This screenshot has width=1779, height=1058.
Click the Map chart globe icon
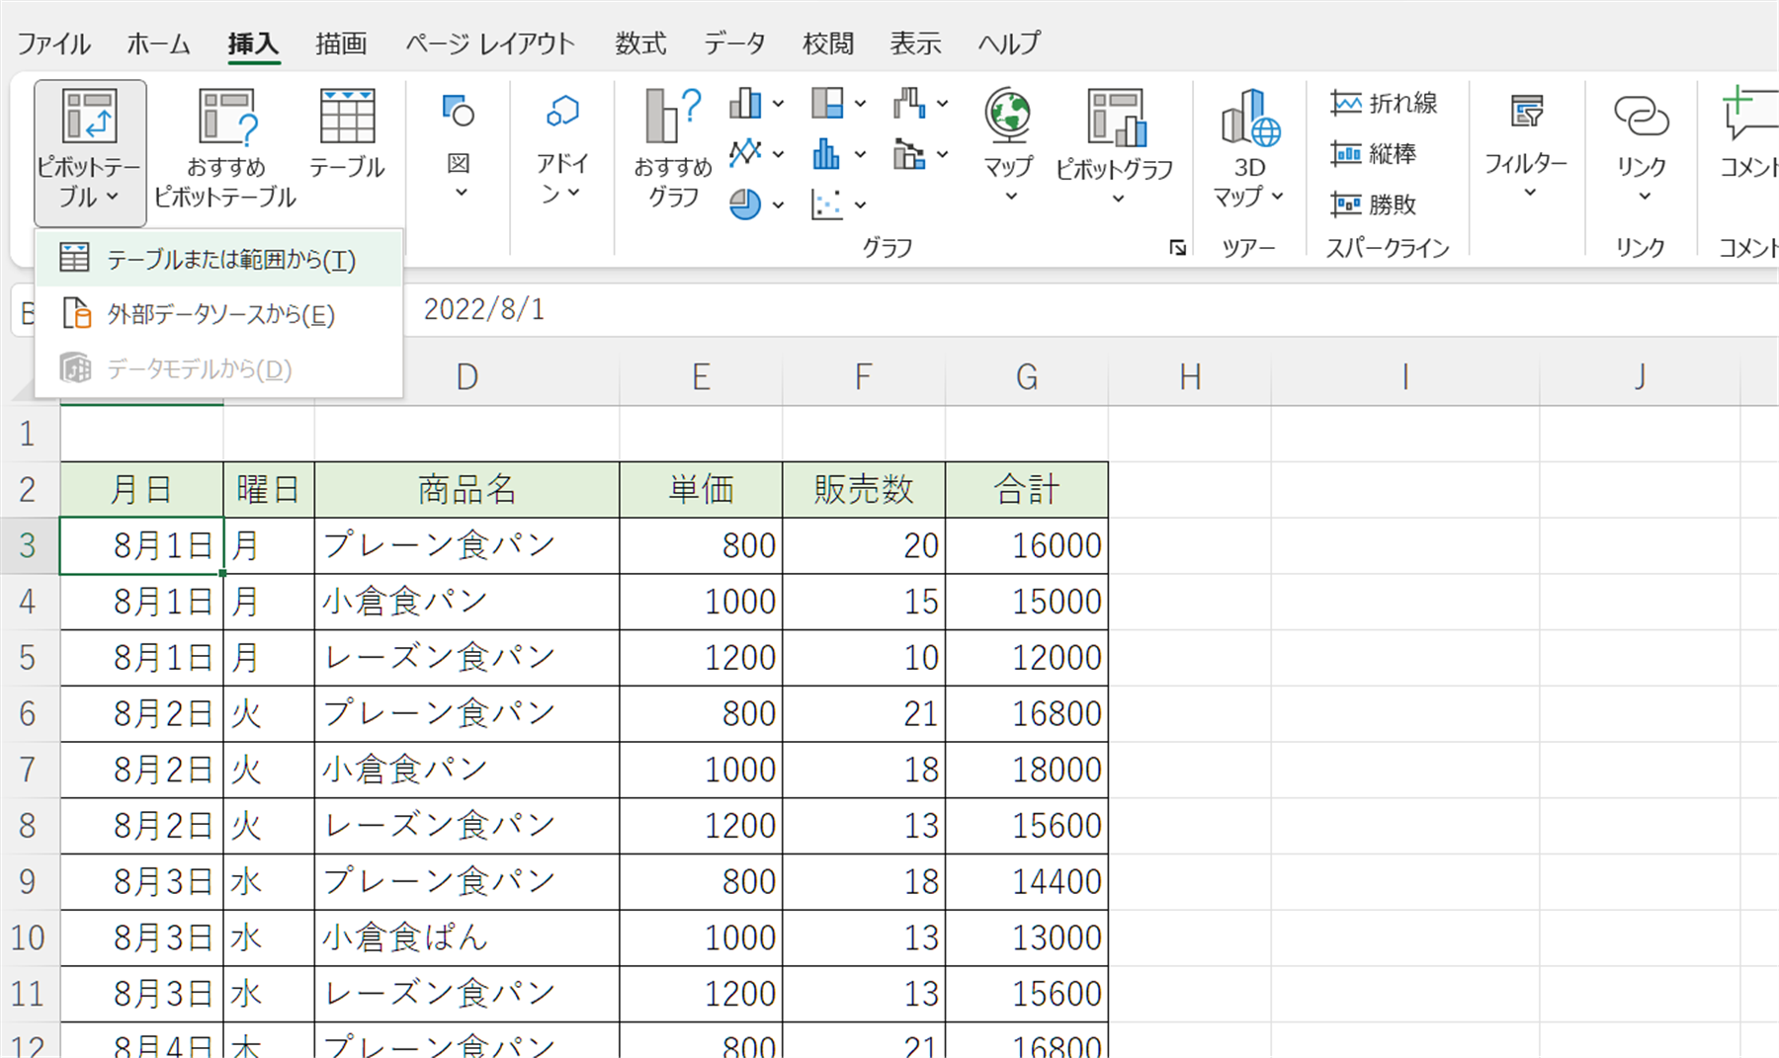click(1007, 117)
